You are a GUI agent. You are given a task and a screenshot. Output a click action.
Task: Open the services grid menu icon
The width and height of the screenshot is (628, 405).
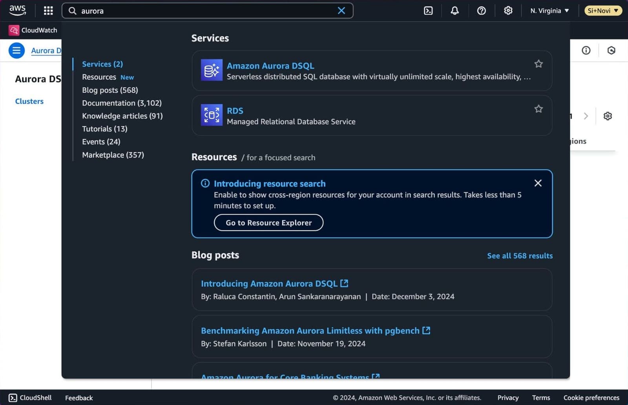(48, 11)
